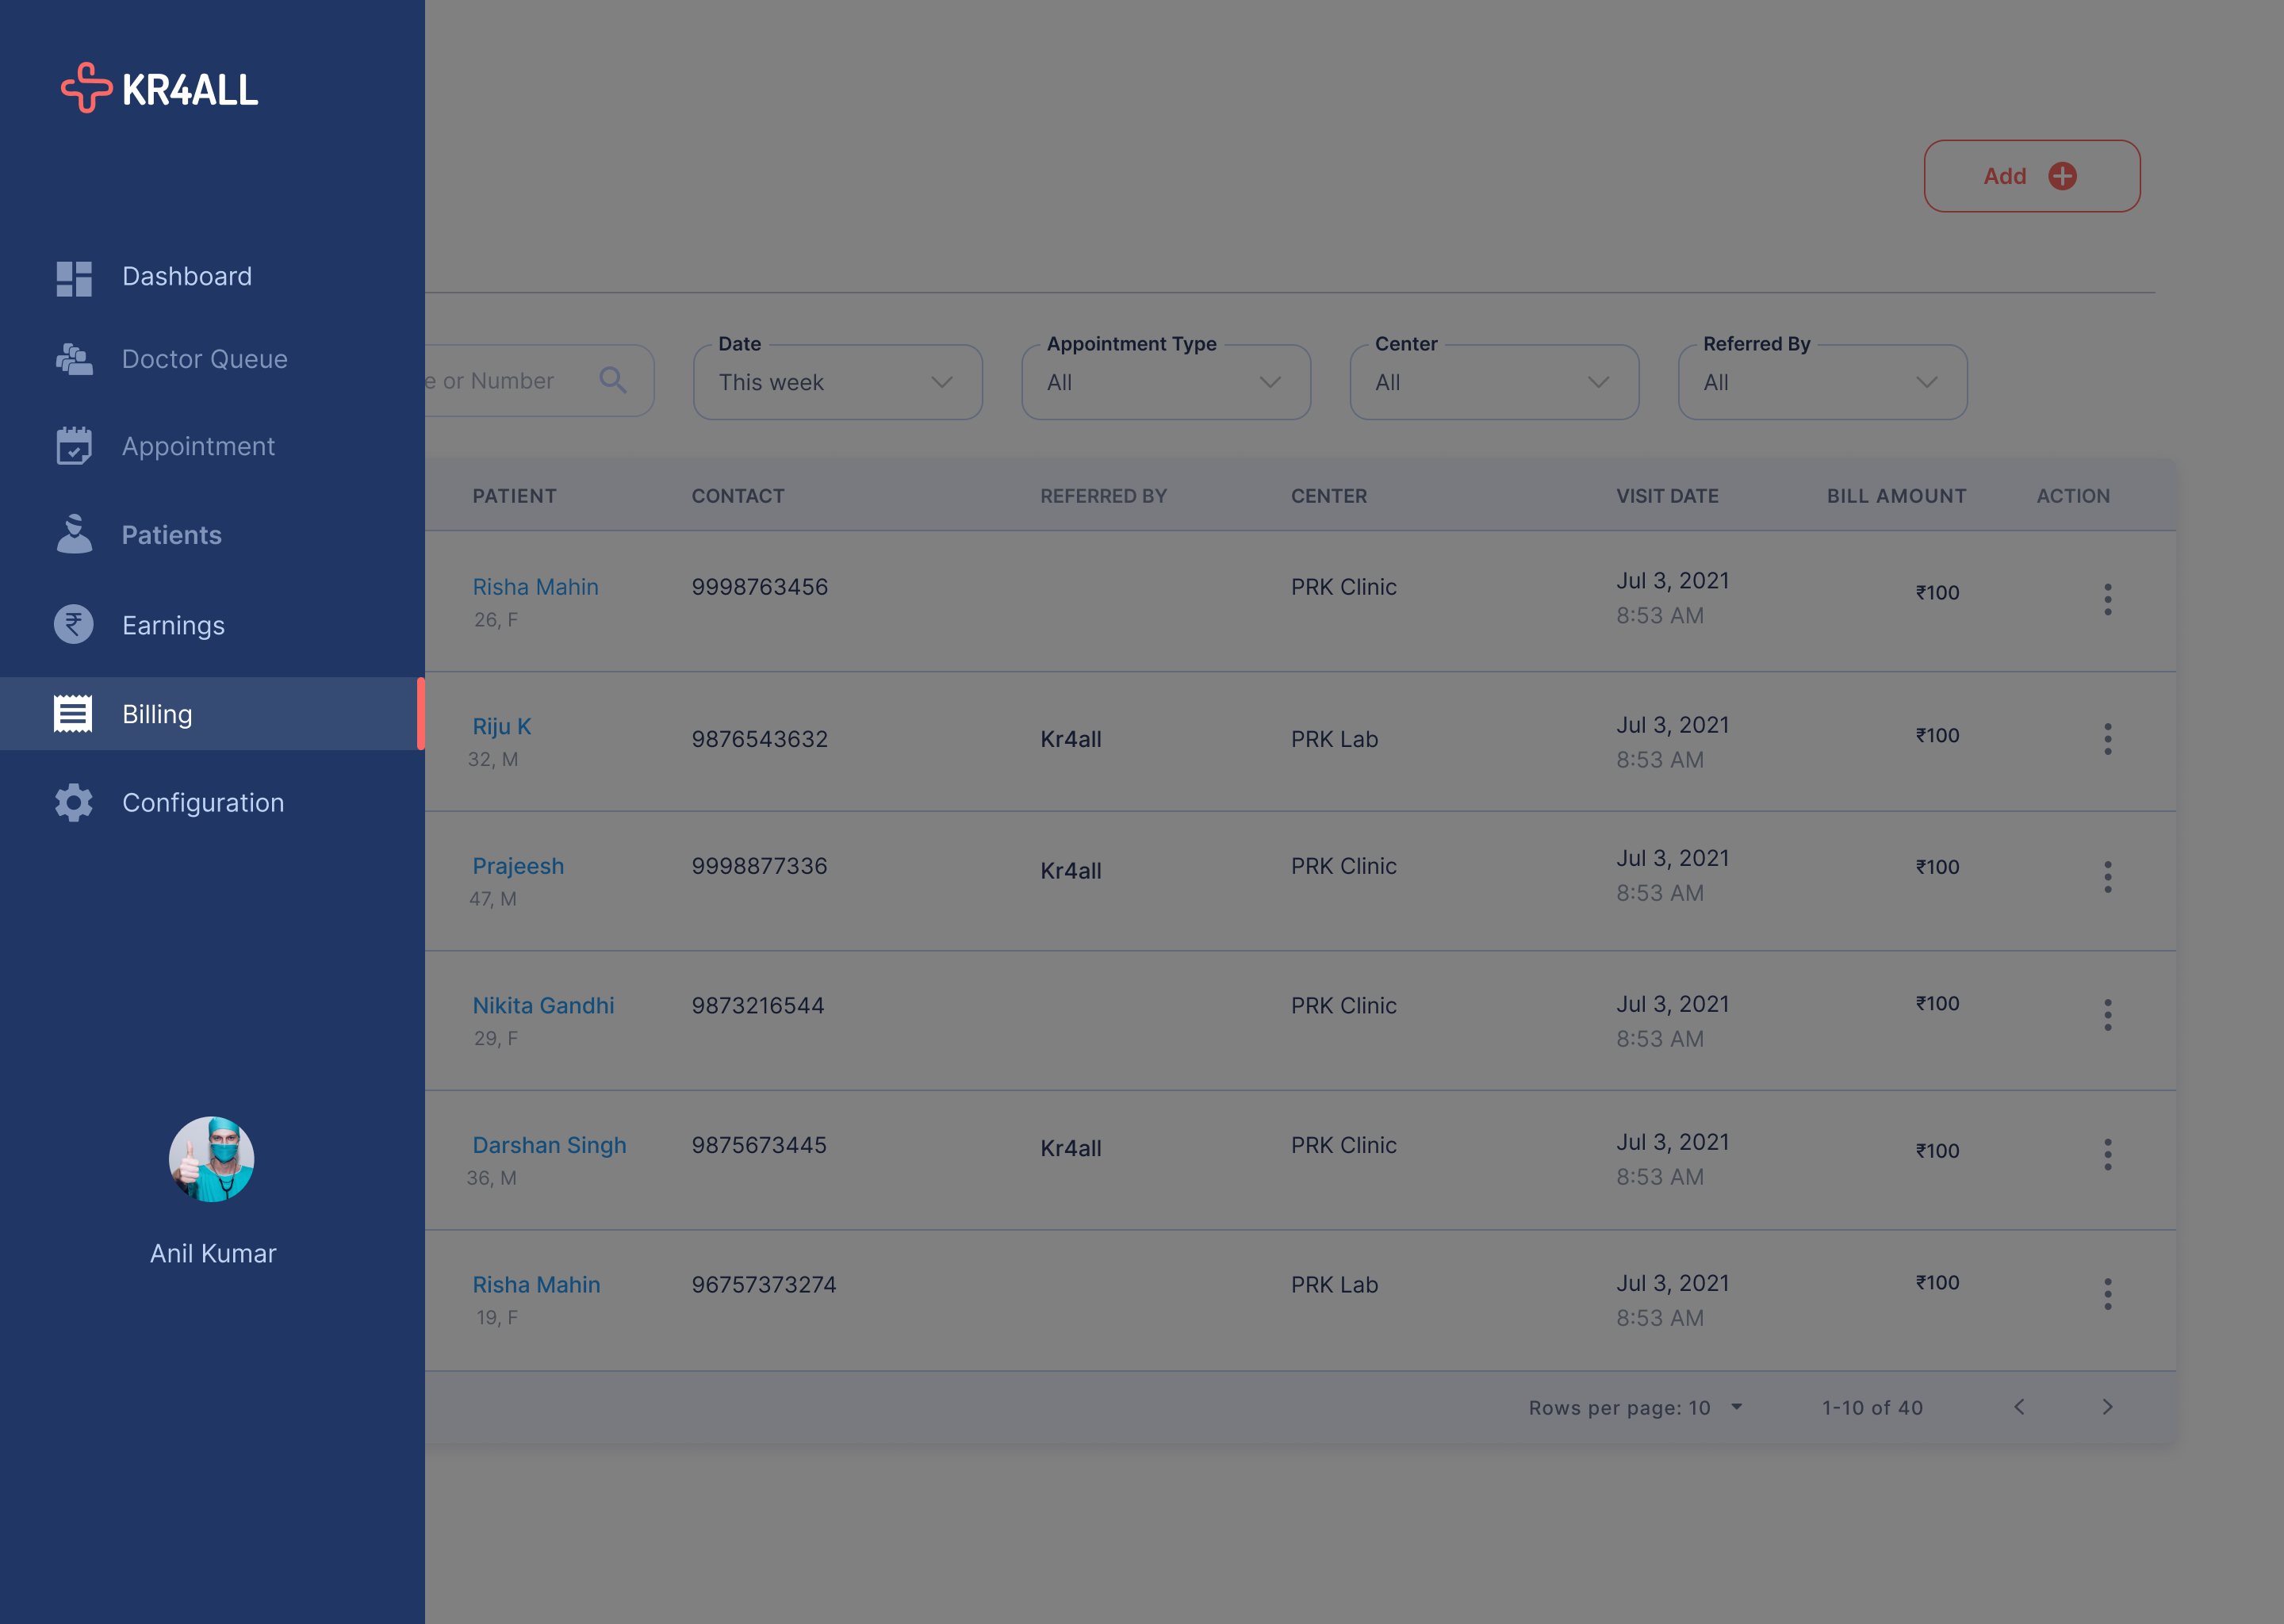The height and width of the screenshot is (1624, 2284).
Task: Click the Doctor Queue sidebar icon
Action: tap(74, 359)
